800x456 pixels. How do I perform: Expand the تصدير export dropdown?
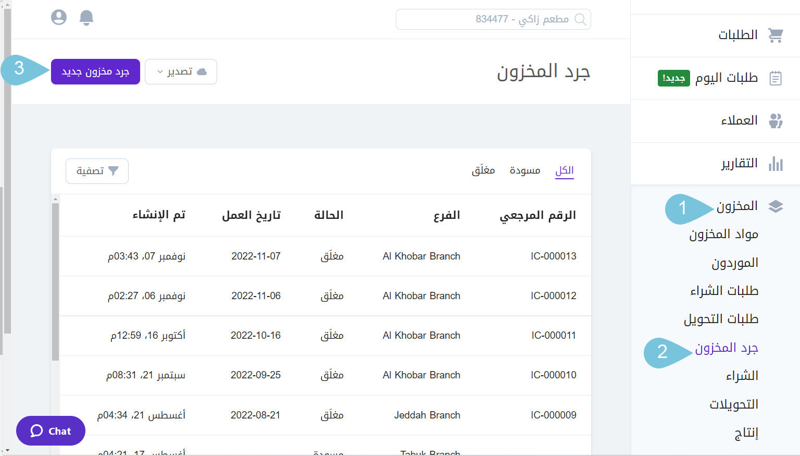[181, 71]
